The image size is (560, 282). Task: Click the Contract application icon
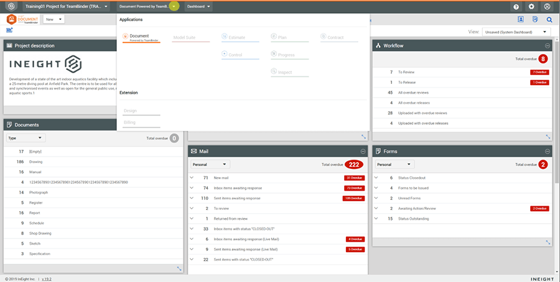pos(323,37)
